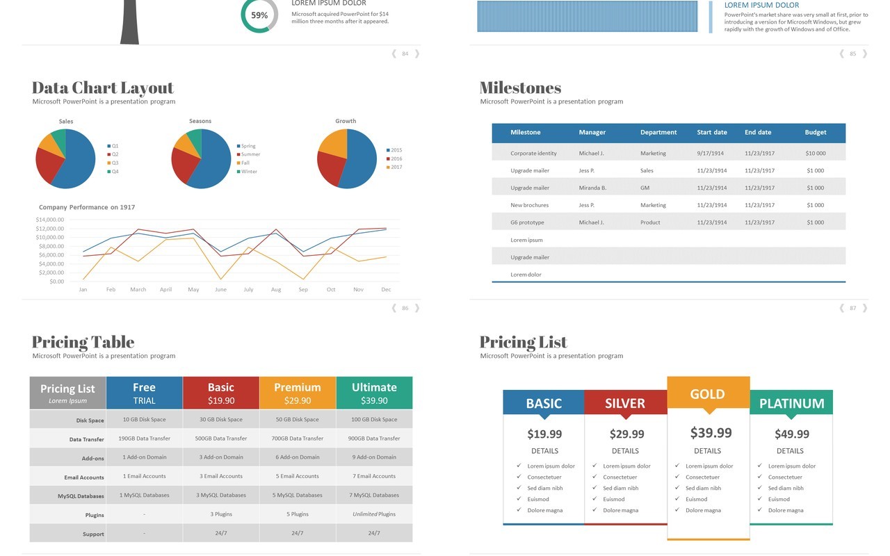Click the Premium $29.90 column header
The height and width of the screenshot is (556, 890).
(x=298, y=393)
